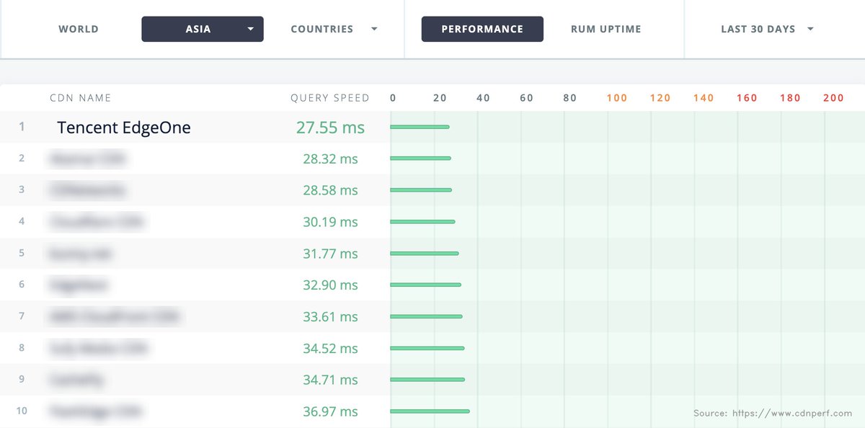The height and width of the screenshot is (428, 865).
Task: Select the PERFORMANCE tab
Action: tap(482, 30)
